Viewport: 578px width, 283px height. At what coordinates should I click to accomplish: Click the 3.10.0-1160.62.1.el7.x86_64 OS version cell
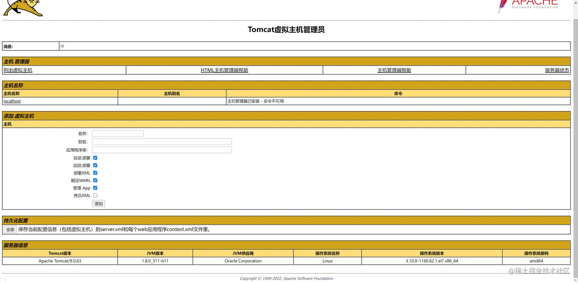tap(432, 261)
